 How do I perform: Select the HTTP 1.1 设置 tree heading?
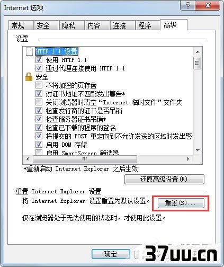(57, 51)
